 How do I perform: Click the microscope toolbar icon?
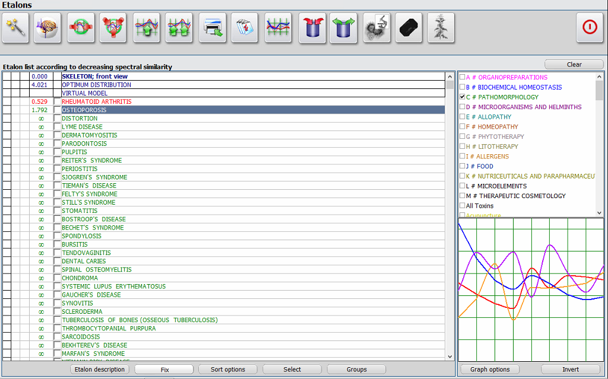[376, 28]
